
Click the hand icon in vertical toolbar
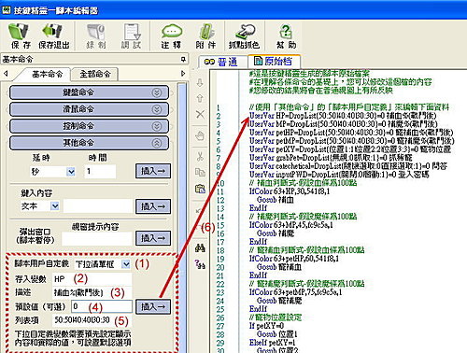(200, 136)
